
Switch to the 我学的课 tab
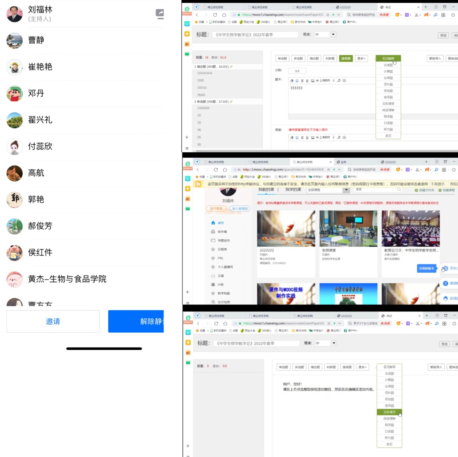[x=293, y=190]
